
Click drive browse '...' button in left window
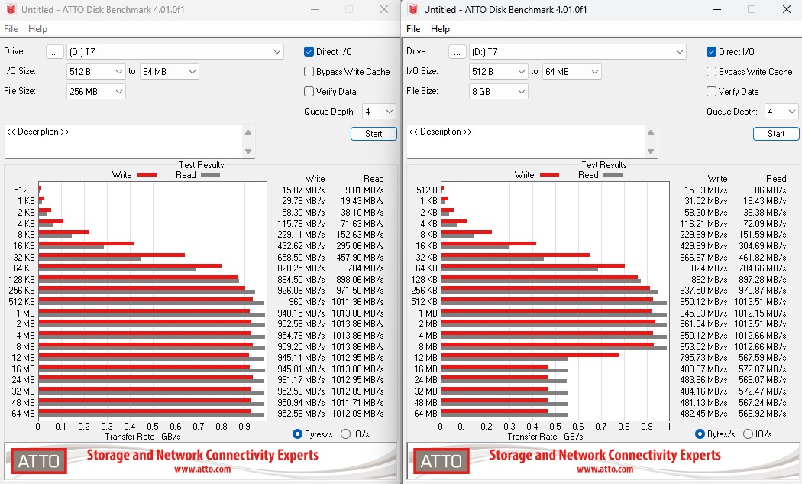point(55,52)
